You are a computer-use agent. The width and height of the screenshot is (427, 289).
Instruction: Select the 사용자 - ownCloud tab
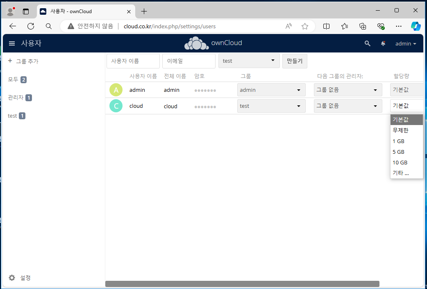pyautogui.click(x=86, y=11)
